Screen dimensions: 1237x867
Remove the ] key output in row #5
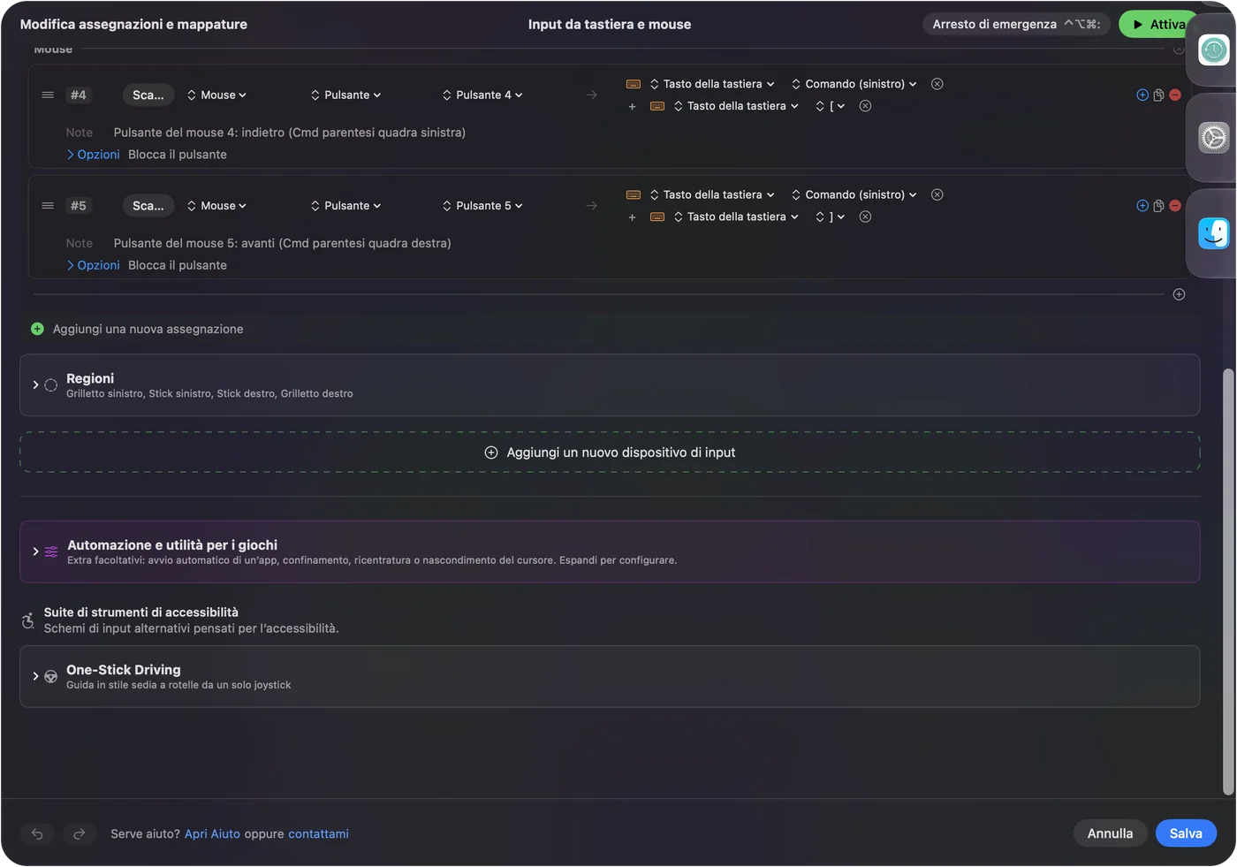[x=866, y=217]
